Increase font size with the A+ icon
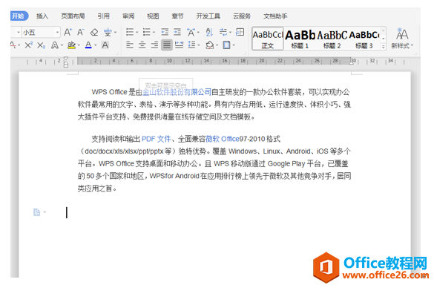The image size is (434, 288). pyautogui.click(x=68, y=32)
